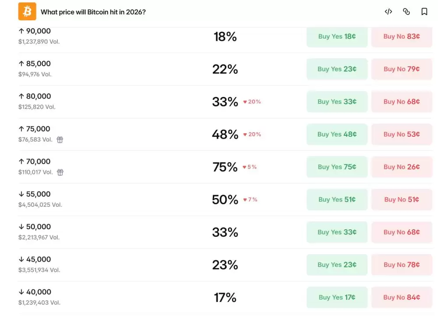This screenshot has width=438, height=316.
Task: Click the up arrow beside 85,000
Action: click(x=21, y=64)
